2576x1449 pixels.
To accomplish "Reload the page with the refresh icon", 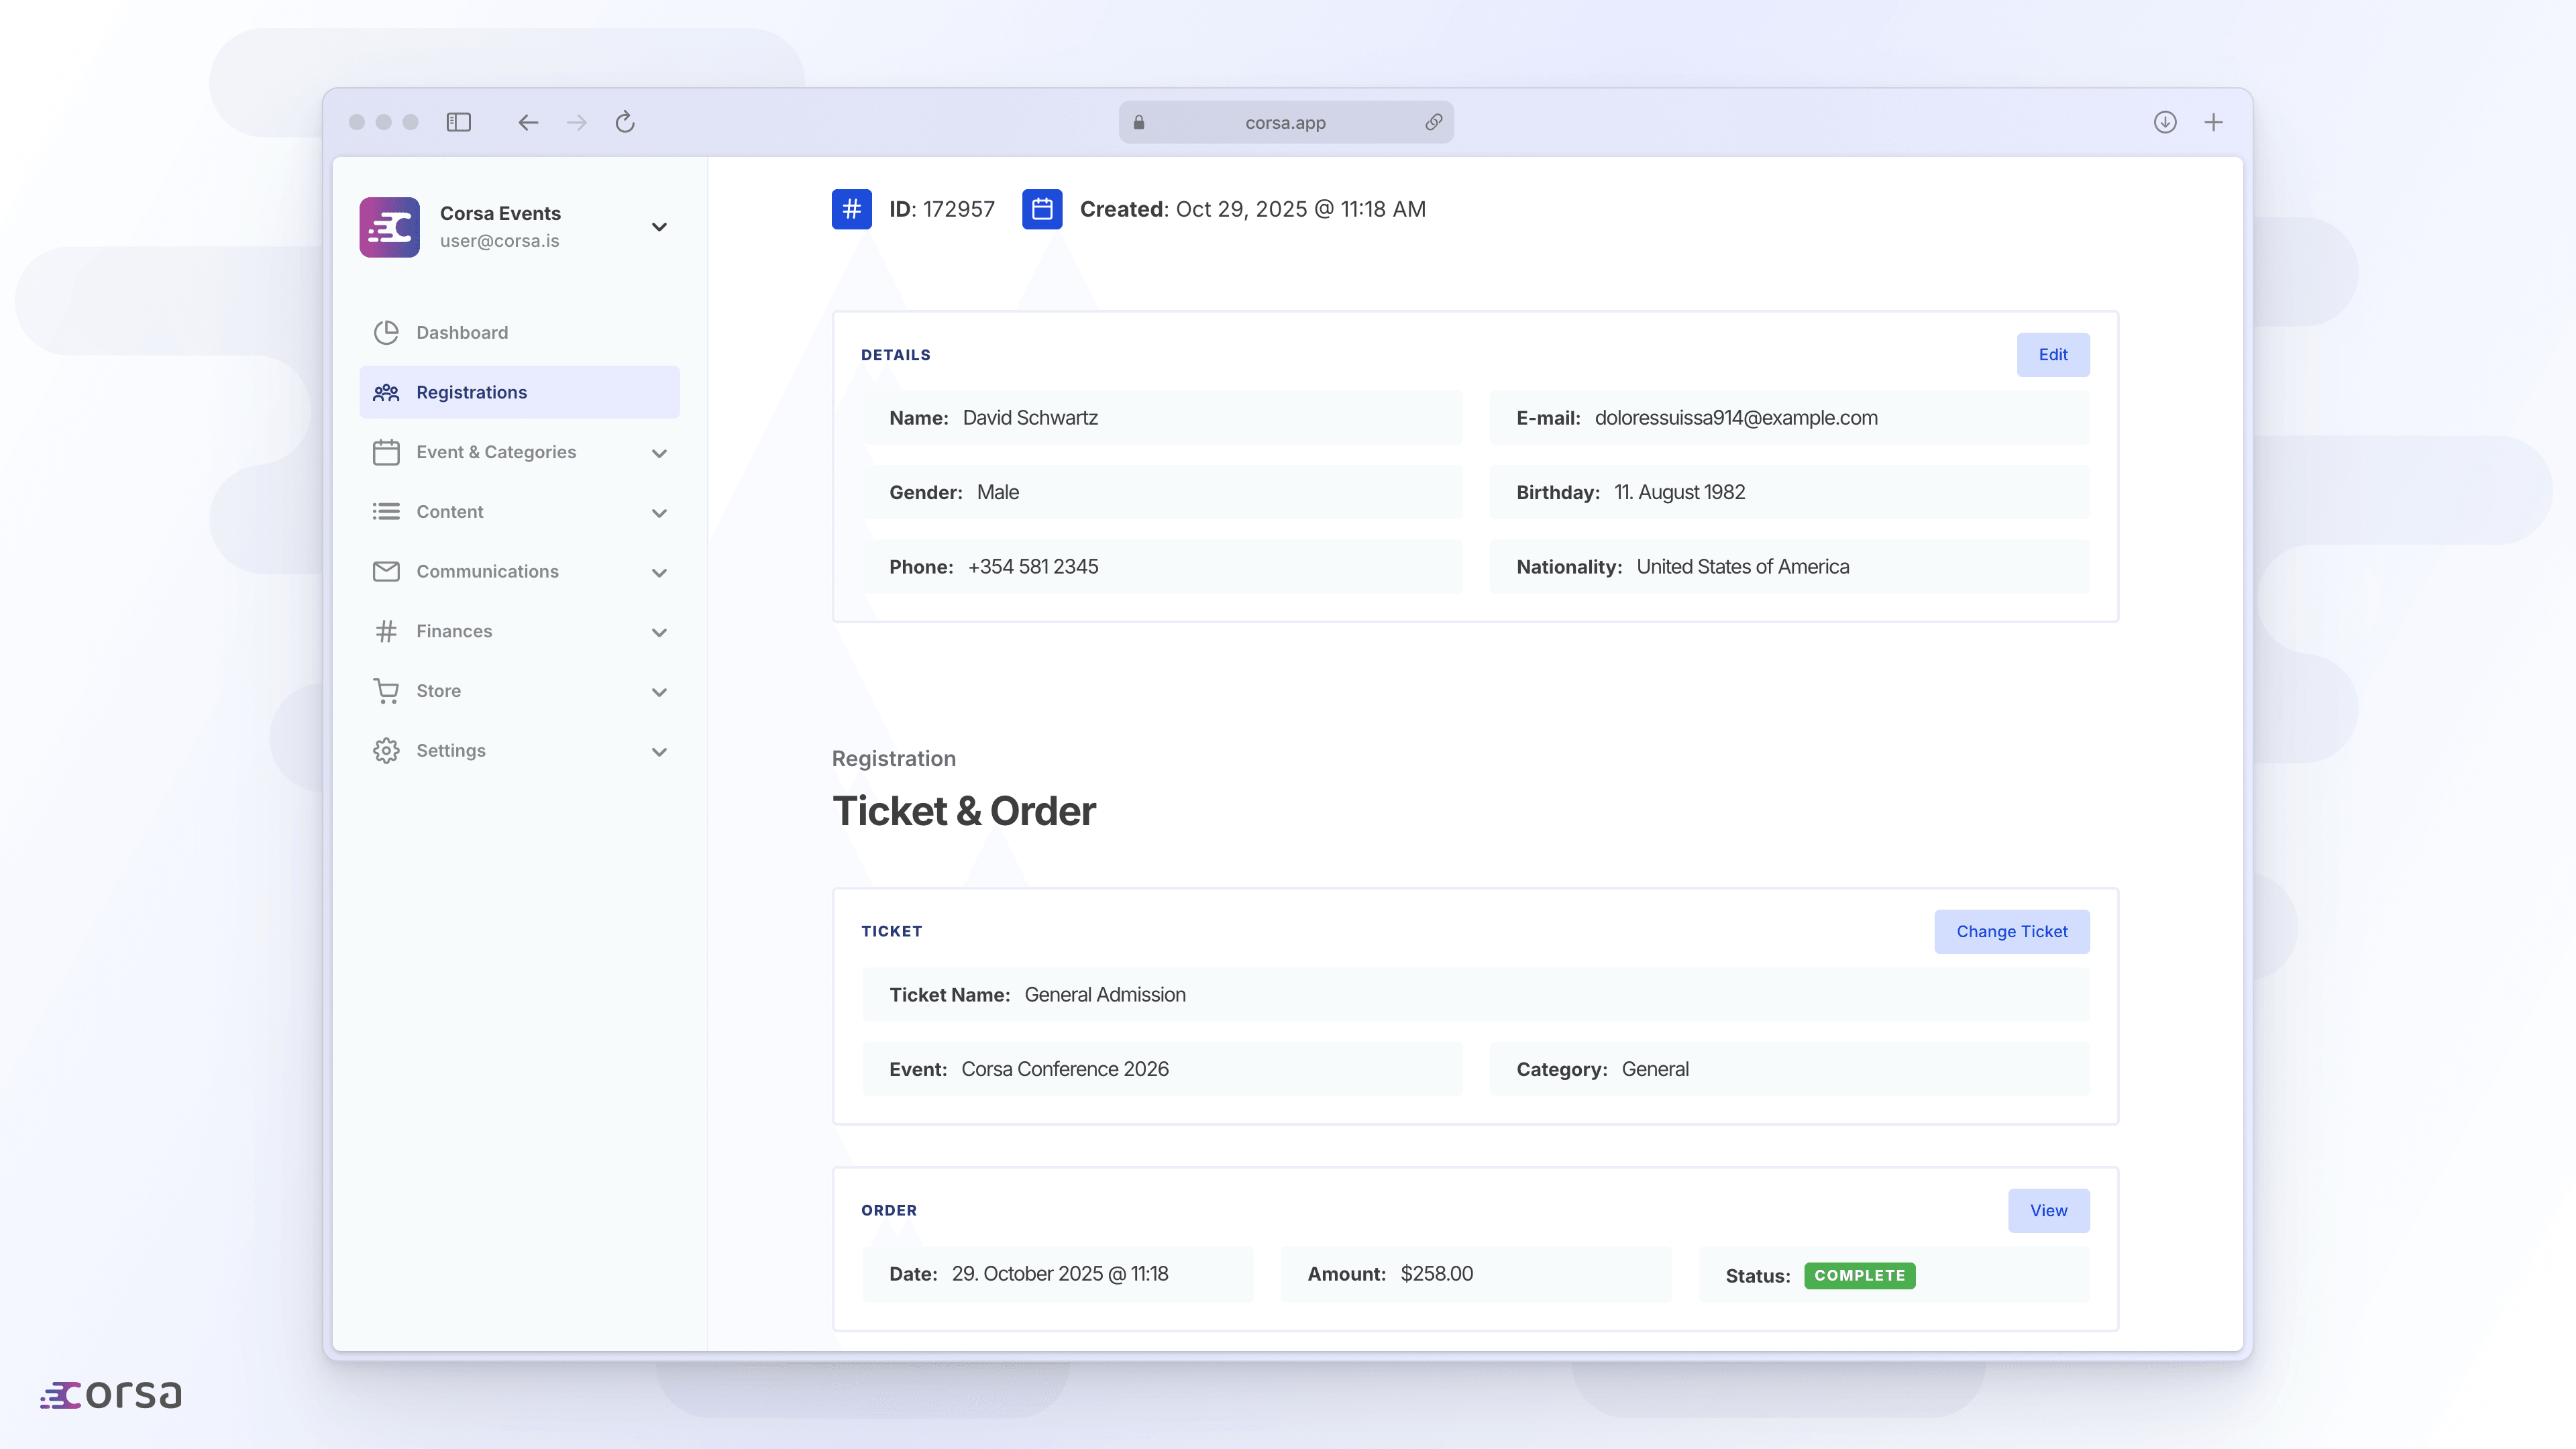I will (625, 122).
